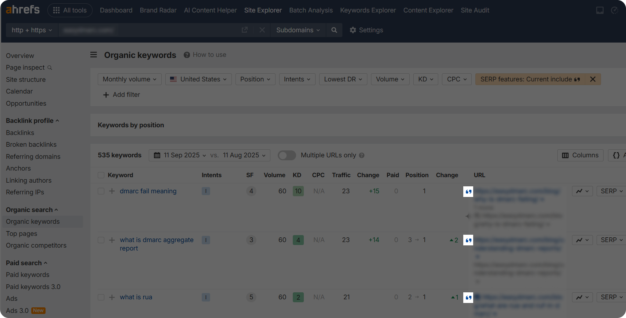
Task: Click the featured snippet icon for dmarc fail meaning
Action: pyautogui.click(x=468, y=191)
